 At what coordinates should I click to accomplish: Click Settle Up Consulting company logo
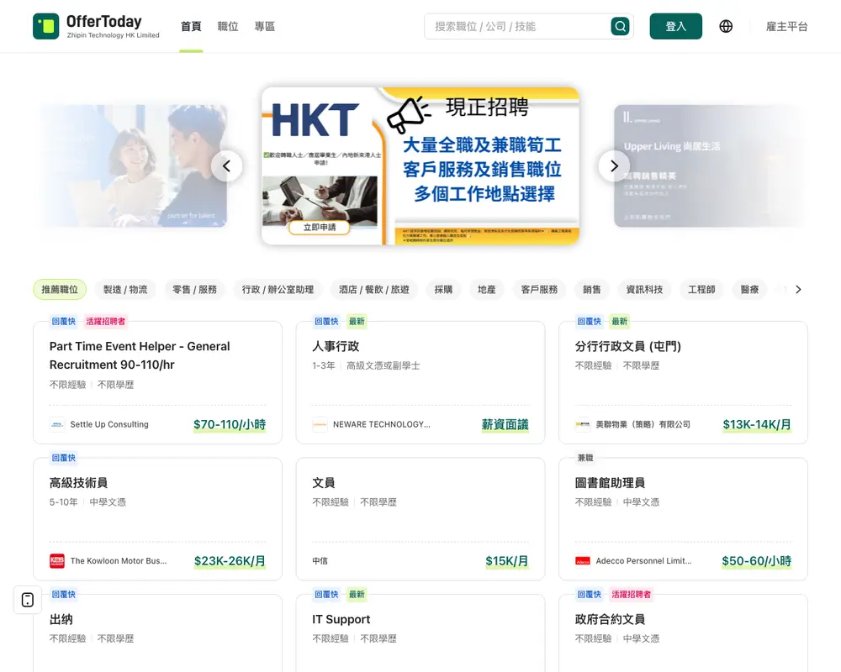(57, 424)
